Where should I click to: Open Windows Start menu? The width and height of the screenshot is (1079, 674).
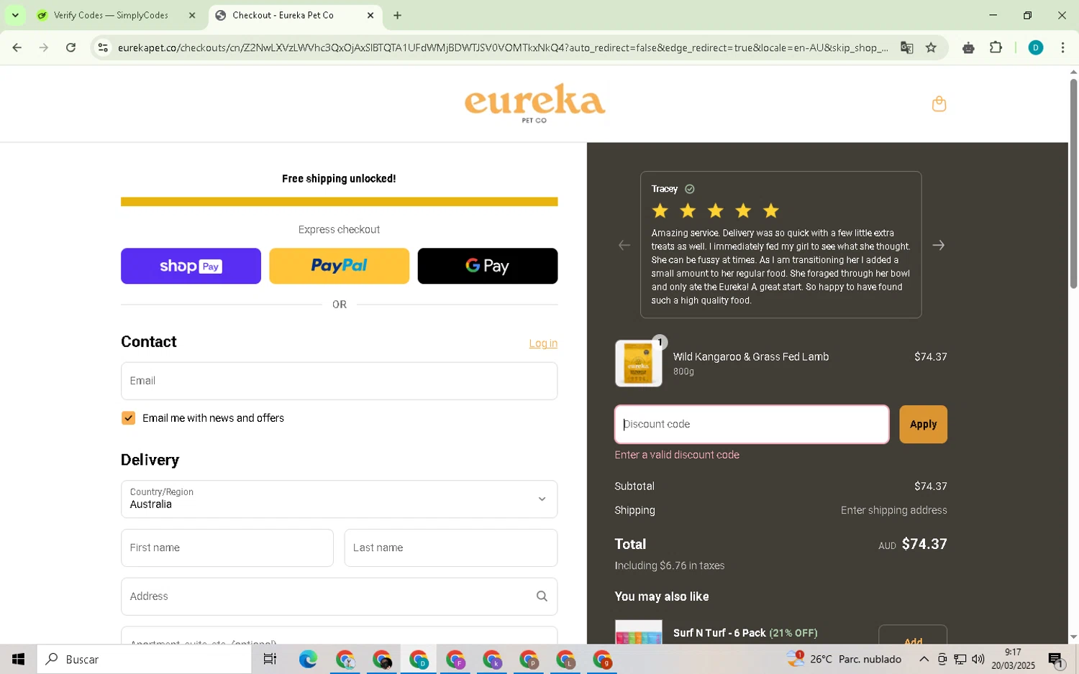point(18,659)
